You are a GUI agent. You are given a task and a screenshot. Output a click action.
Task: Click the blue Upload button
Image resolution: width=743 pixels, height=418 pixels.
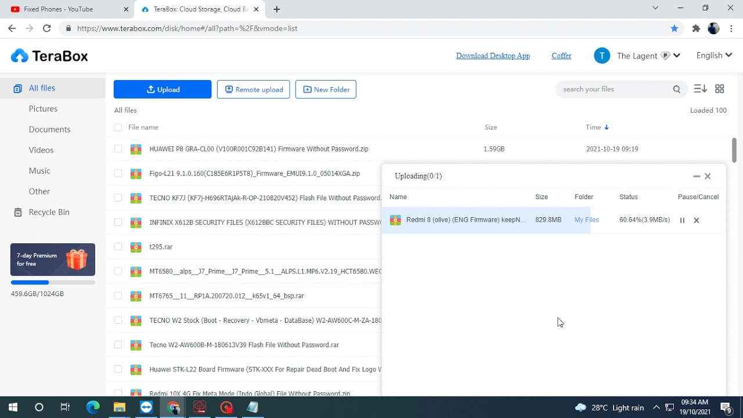(163, 89)
